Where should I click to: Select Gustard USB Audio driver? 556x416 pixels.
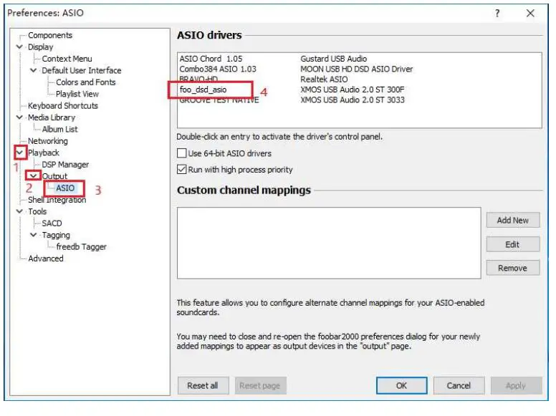coord(333,59)
